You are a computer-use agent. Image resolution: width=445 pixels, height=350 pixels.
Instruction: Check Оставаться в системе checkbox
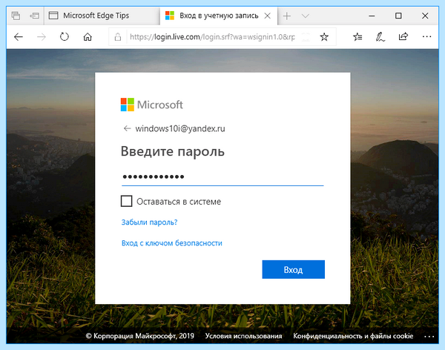126,201
